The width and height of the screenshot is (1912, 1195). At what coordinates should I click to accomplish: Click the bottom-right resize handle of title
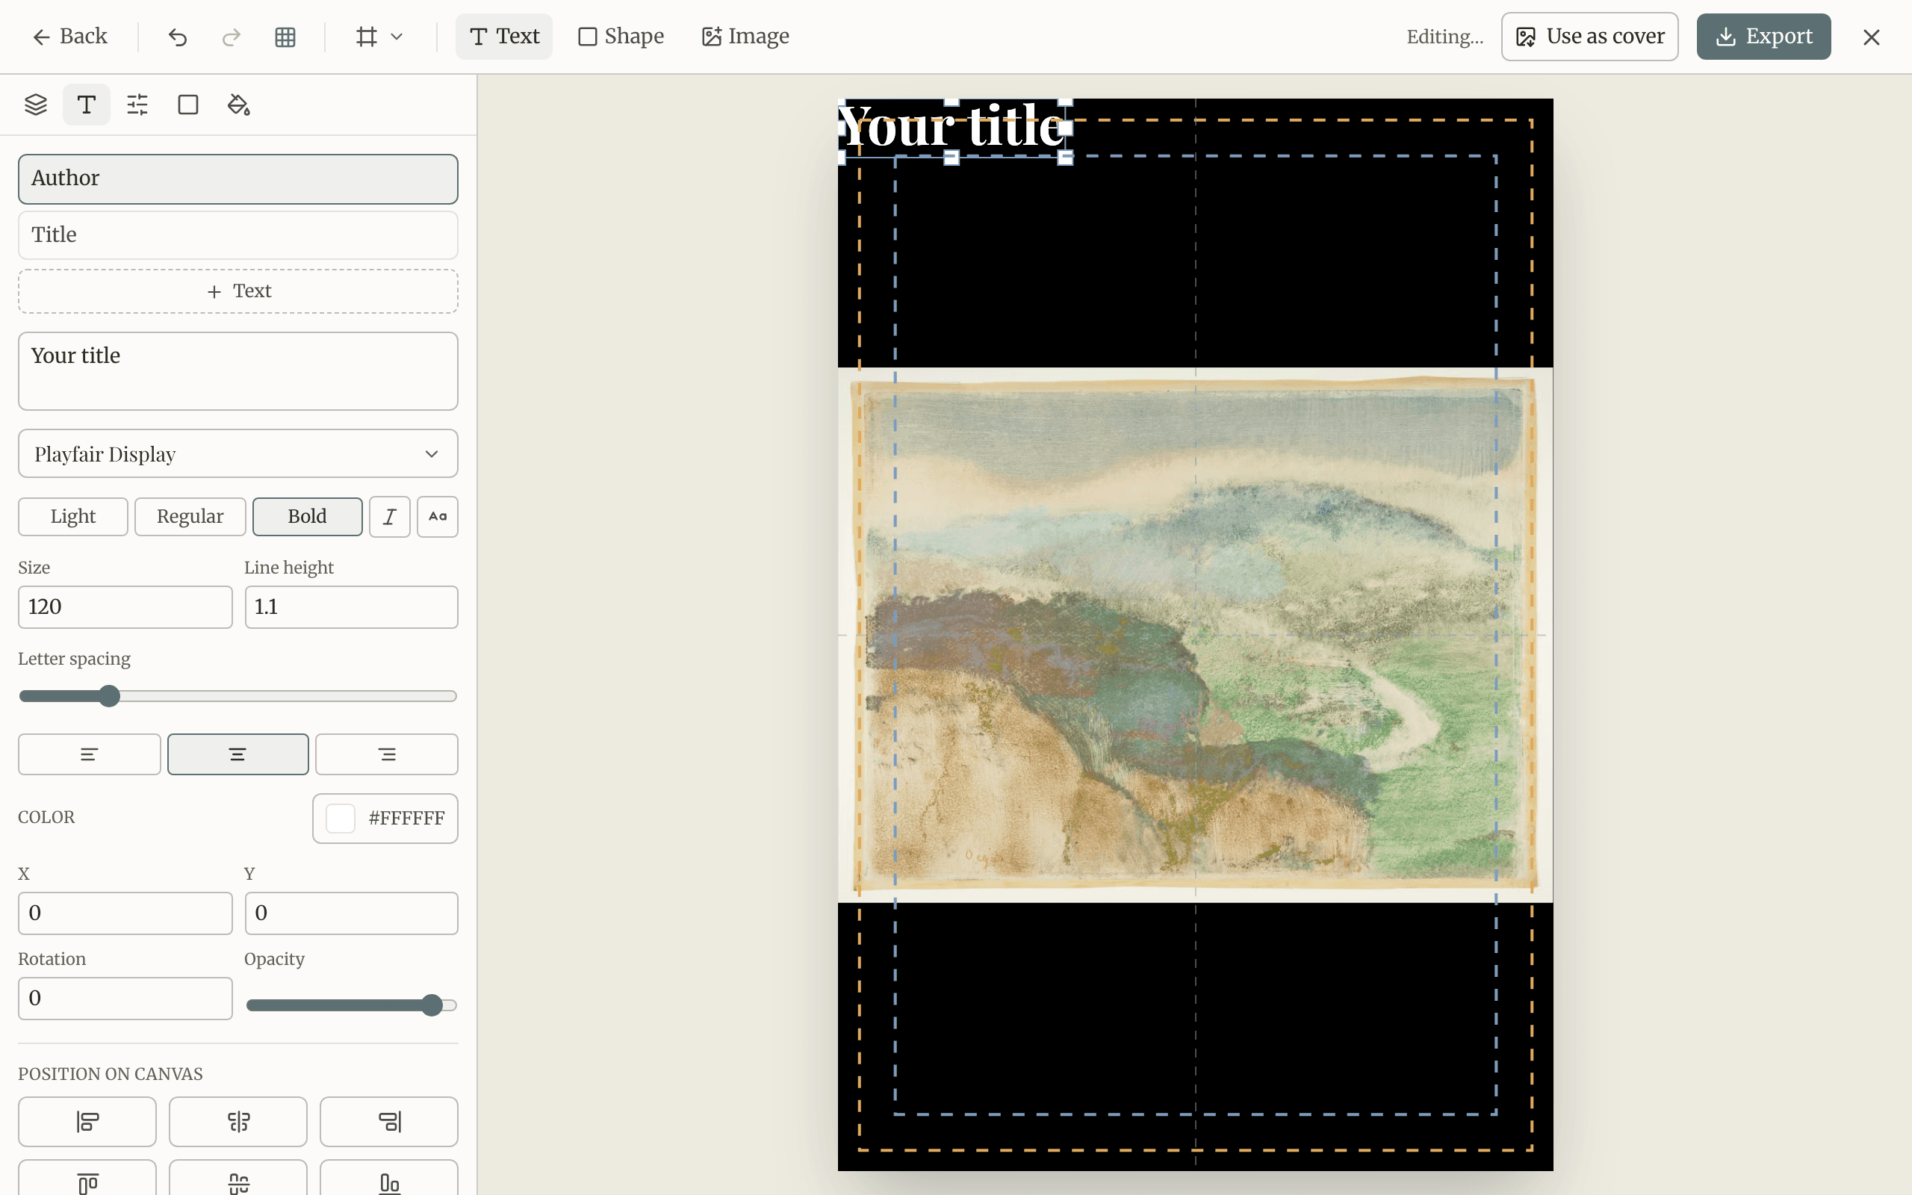click(x=1065, y=158)
